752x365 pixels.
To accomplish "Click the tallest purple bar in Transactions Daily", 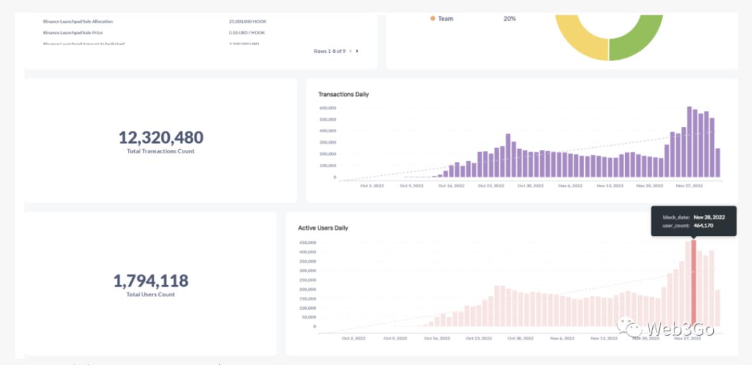I will click(x=690, y=143).
